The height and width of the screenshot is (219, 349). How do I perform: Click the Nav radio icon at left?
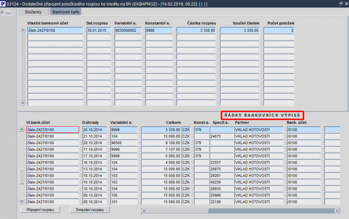coord(3,13)
